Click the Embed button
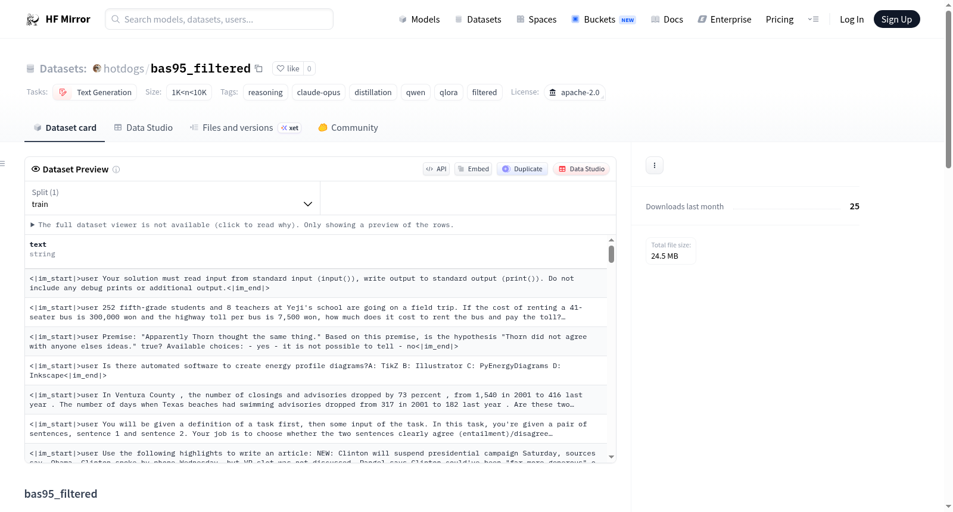This screenshot has width=953, height=512. click(474, 169)
